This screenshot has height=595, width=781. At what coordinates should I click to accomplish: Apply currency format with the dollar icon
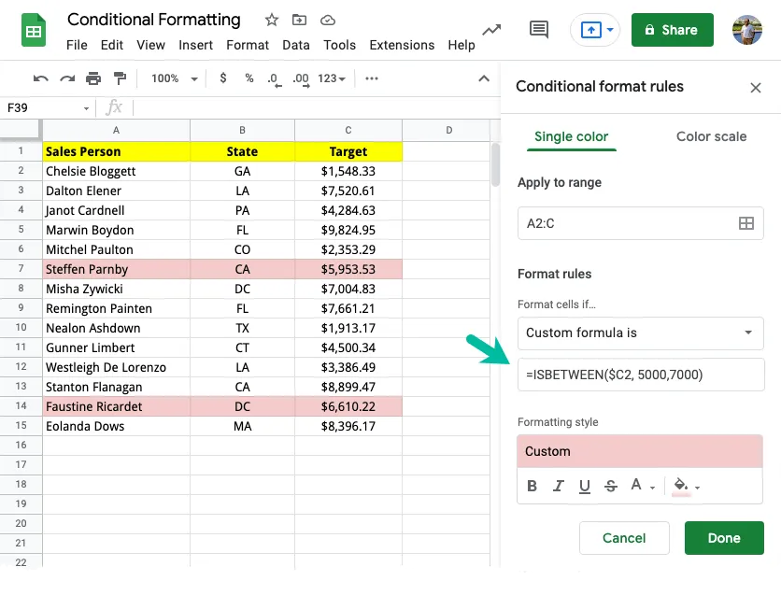(x=221, y=78)
